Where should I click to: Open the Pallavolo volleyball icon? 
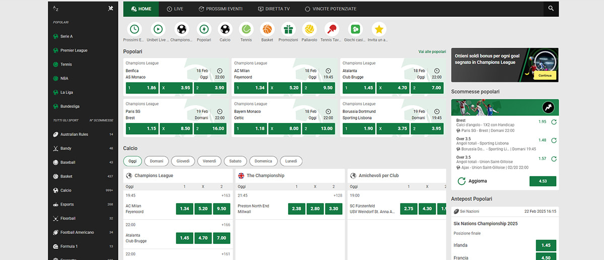(309, 29)
